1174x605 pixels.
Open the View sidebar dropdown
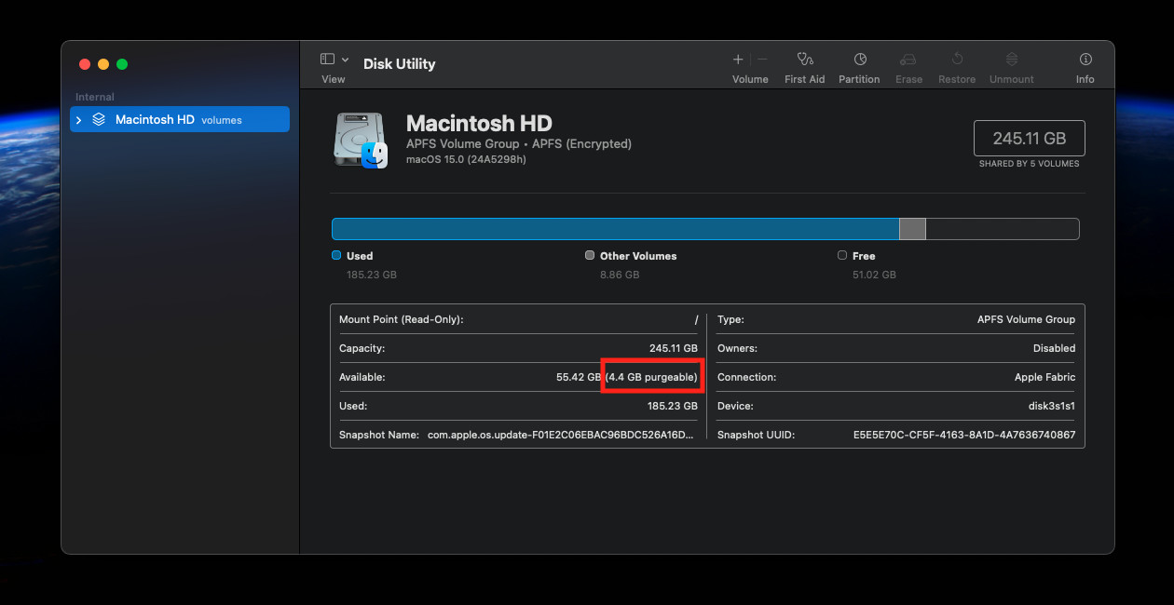[x=334, y=60]
